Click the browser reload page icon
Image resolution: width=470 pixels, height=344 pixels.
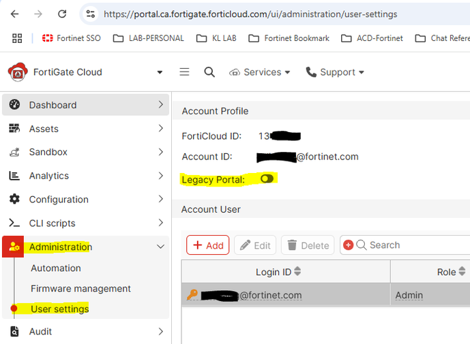pyautogui.click(x=62, y=14)
